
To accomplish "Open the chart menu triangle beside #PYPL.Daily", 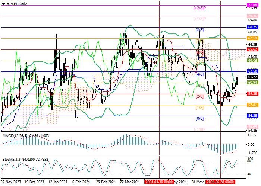I will (x=3, y=4).
